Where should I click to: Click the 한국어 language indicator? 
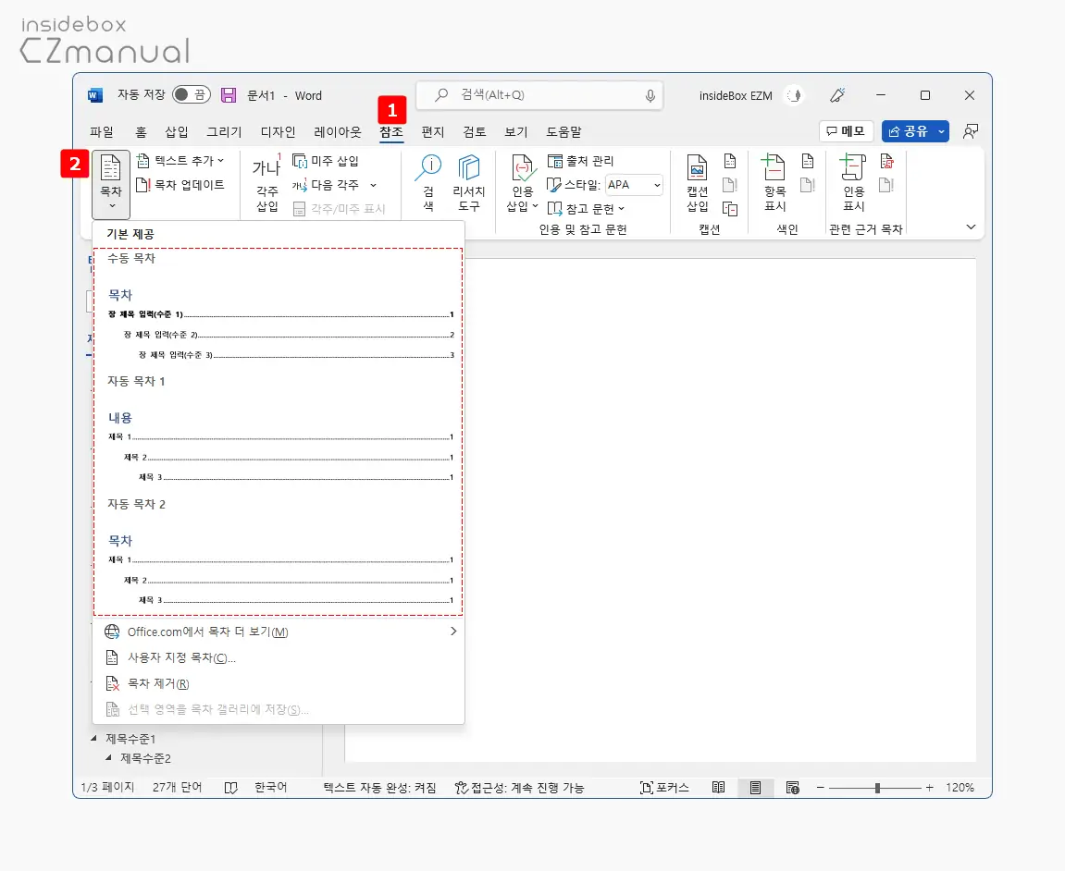click(x=270, y=788)
